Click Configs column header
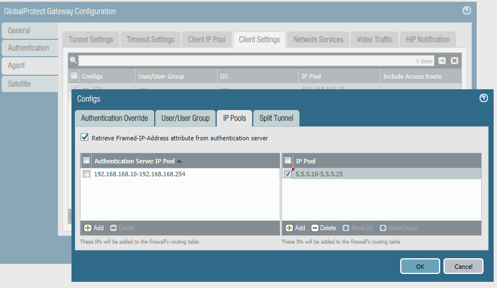This screenshot has height=288, width=497. point(107,76)
